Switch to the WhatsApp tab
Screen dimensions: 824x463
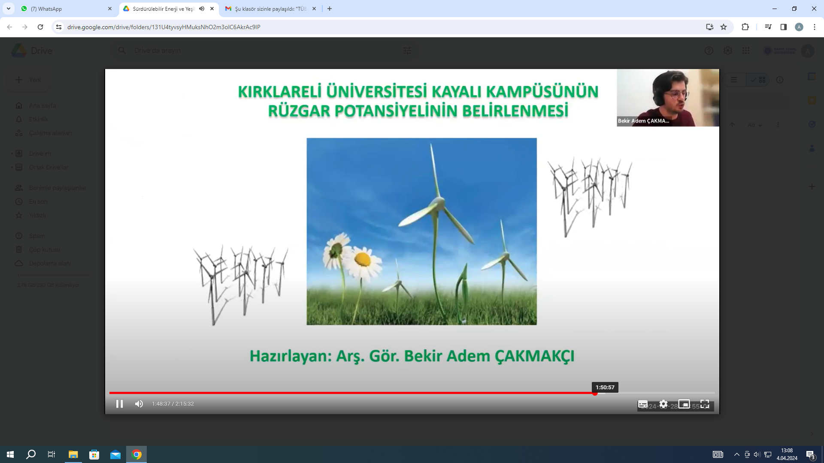[60, 9]
